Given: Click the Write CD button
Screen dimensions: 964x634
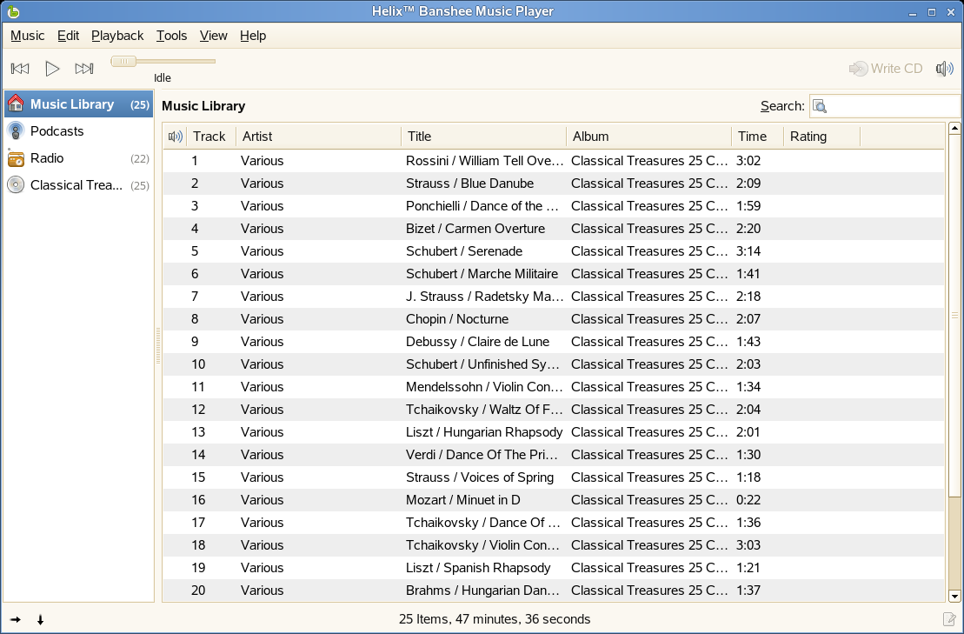Looking at the screenshot, I should [886, 68].
